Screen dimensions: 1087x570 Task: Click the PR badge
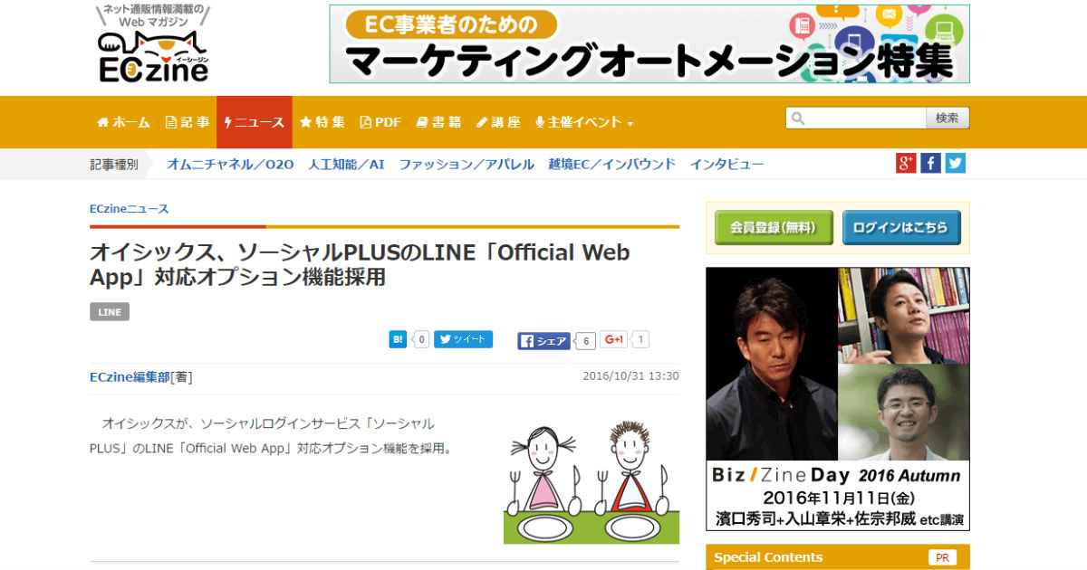(x=942, y=558)
